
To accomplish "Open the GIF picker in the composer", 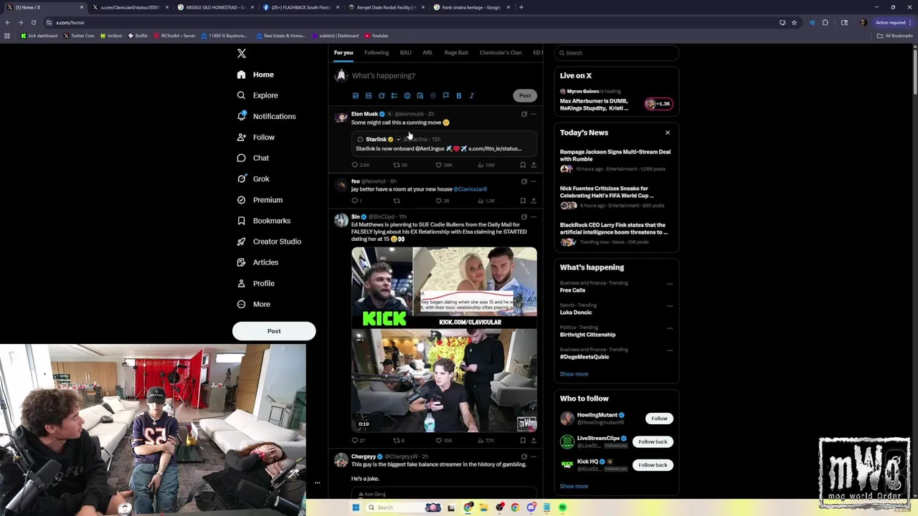I will 369,95.
